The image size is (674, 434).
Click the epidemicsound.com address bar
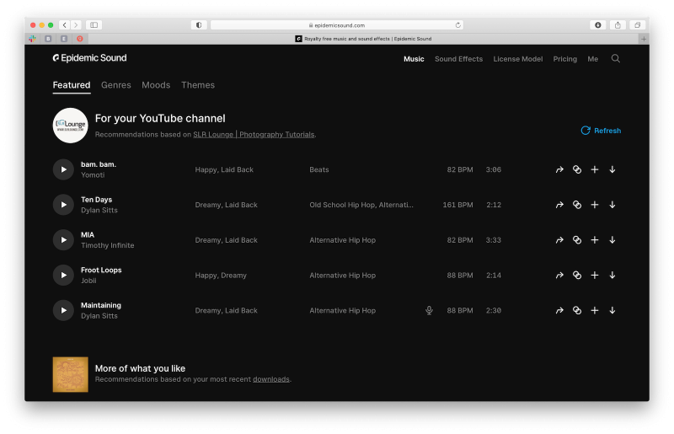pos(336,25)
